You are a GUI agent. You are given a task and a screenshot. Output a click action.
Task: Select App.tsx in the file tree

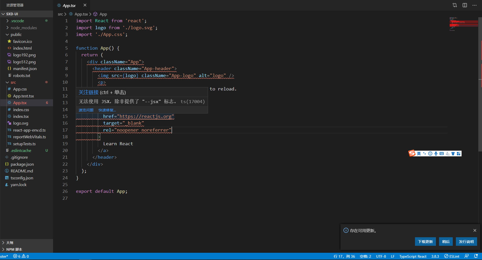[26, 103]
